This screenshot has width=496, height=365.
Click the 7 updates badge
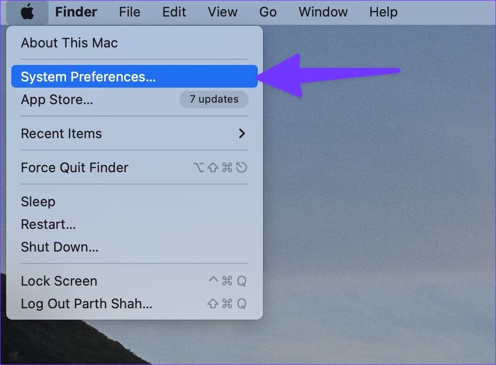pyautogui.click(x=214, y=99)
